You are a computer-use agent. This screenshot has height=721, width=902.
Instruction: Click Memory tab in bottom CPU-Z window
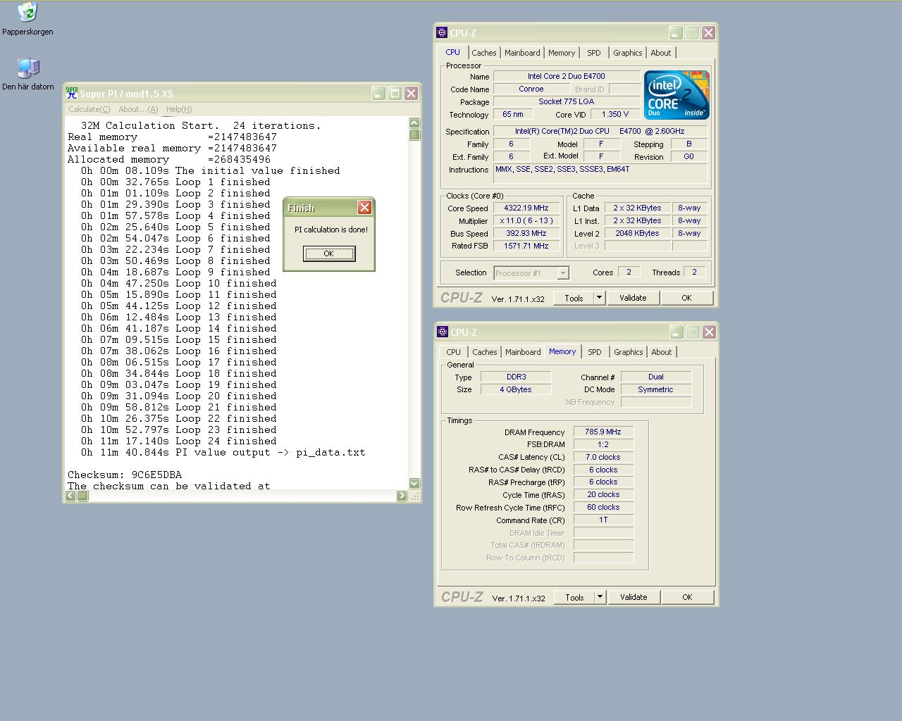click(x=562, y=351)
